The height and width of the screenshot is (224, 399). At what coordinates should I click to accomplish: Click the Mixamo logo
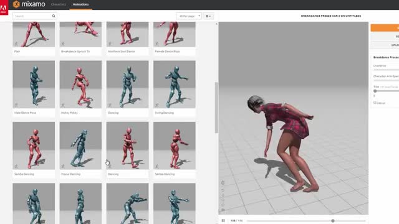pyautogui.click(x=29, y=4)
